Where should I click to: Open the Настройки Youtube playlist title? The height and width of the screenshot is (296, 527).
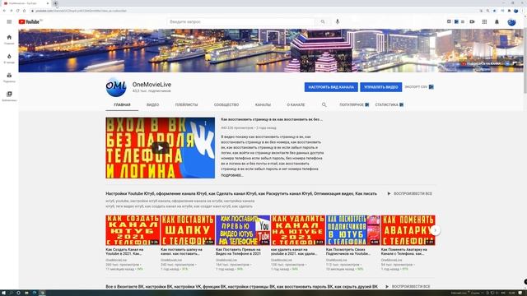coord(241,194)
